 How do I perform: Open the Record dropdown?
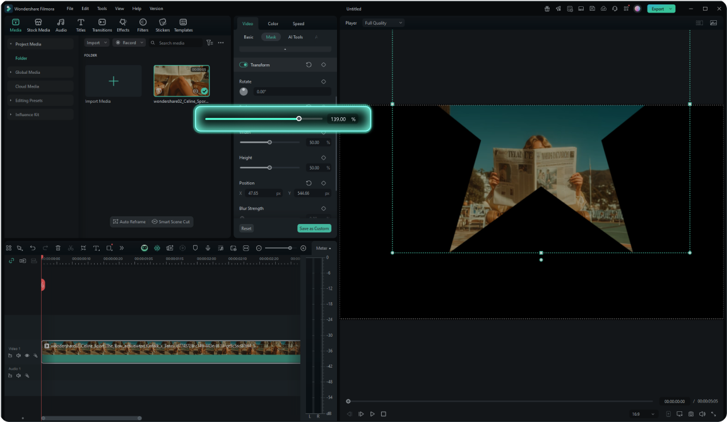[x=129, y=43]
